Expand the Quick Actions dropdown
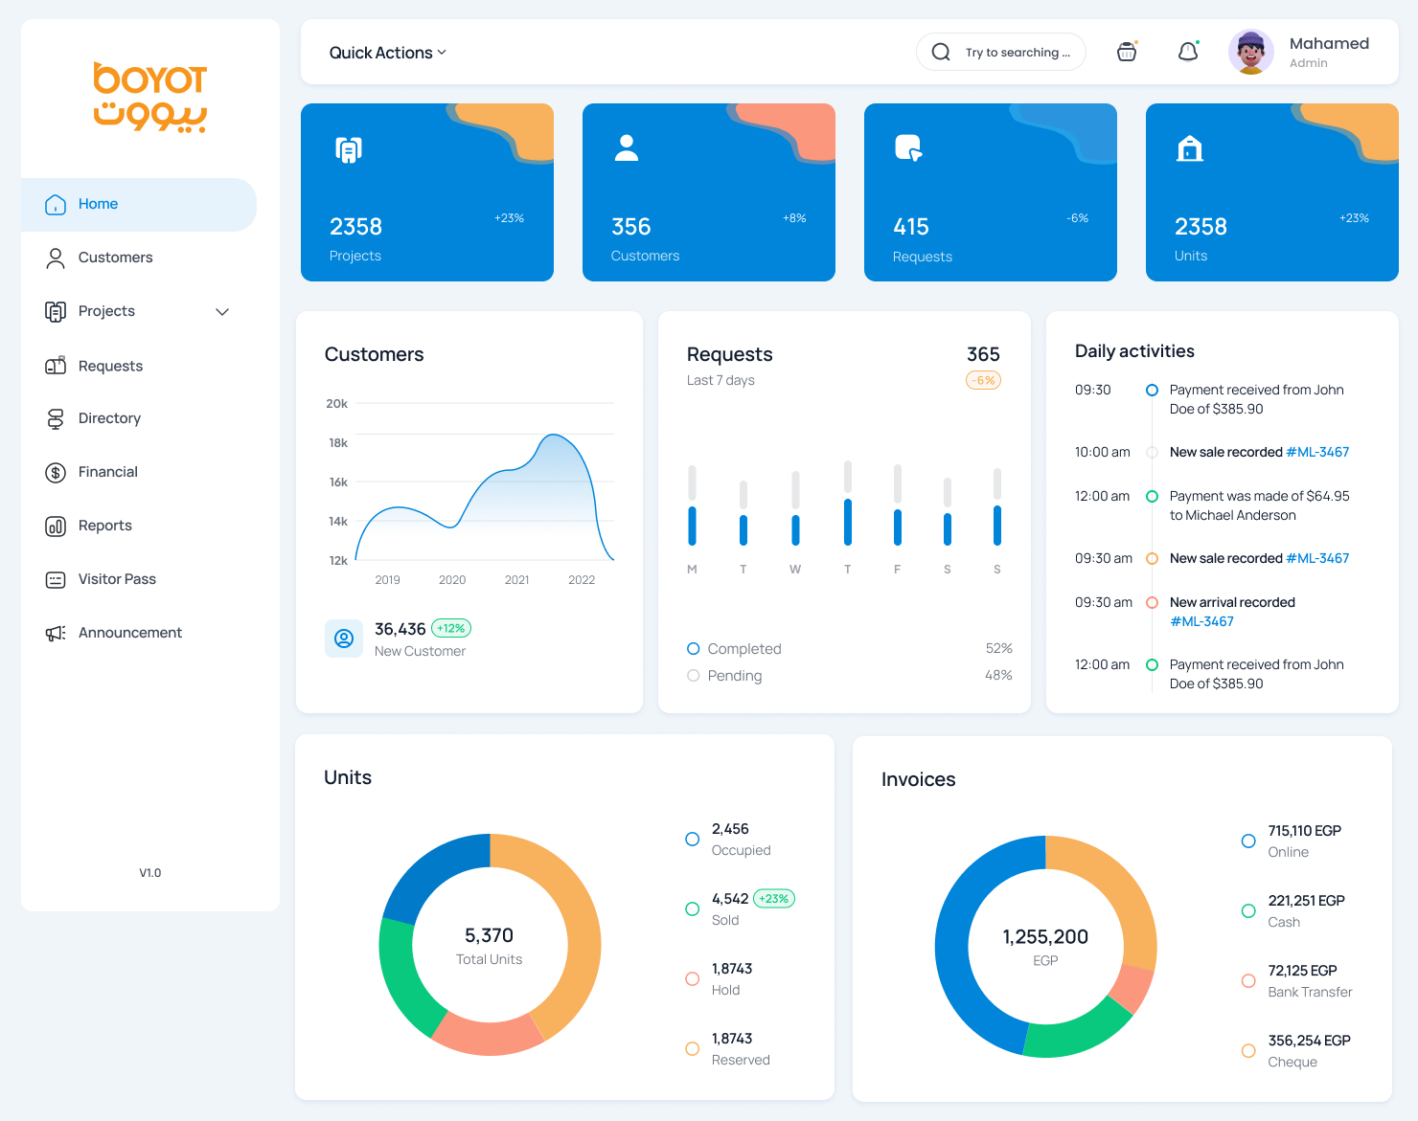 point(388,53)
